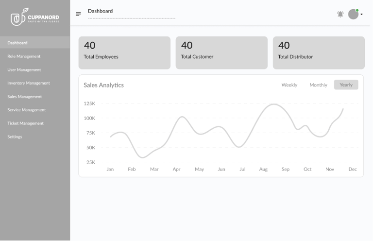
Task: Open notifications bell icon
Action: [340, 14]
